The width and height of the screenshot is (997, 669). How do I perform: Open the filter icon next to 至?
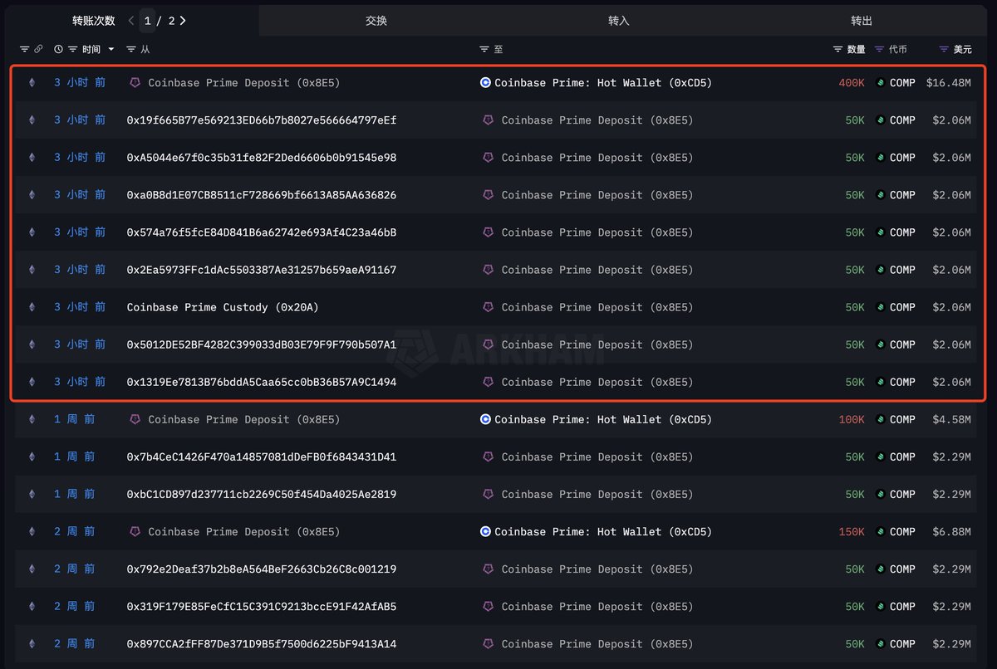[484, 50]
